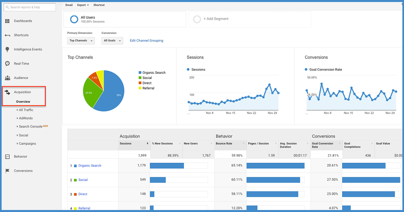Sort by Bounce Rate column arrow
The height and width of the screenshot is (212, 404).
click(x=244, y=143)
